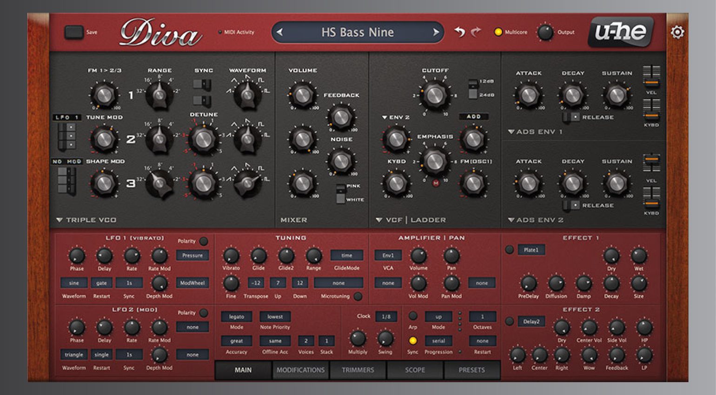
Task: Click the legato voice Mode button
Action: pos(236,316)
